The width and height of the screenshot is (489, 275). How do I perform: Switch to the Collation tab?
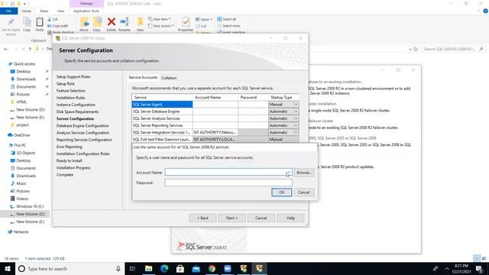(x=169, y=78)
